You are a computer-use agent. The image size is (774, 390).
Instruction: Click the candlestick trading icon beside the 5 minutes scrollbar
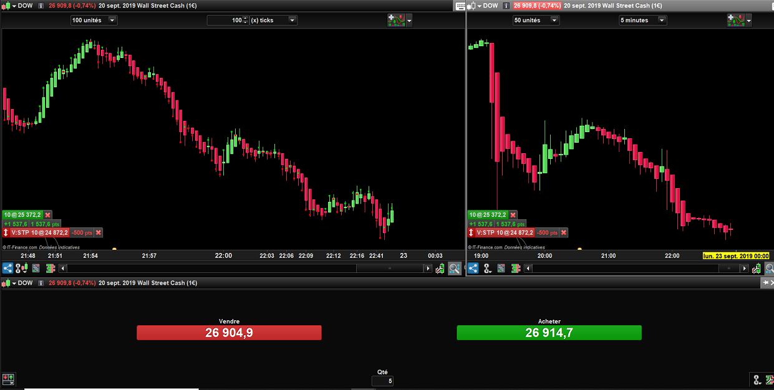[757, 269]
